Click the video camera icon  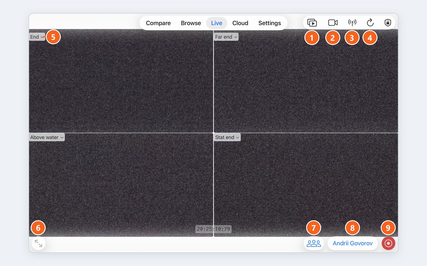point(333,23)
